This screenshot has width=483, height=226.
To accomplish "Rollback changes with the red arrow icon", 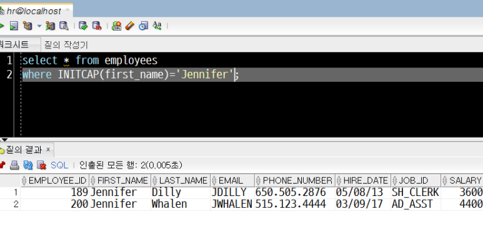I will (97, 26).
